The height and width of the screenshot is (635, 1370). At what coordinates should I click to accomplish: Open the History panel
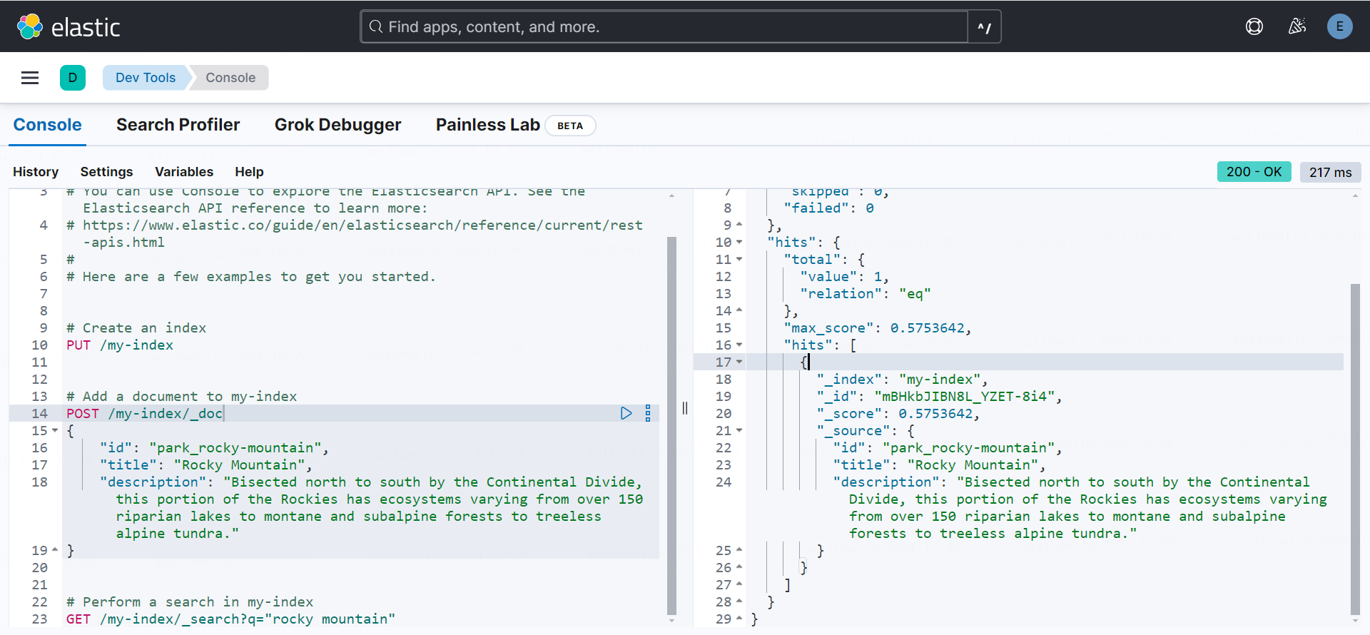click(36, 172)
